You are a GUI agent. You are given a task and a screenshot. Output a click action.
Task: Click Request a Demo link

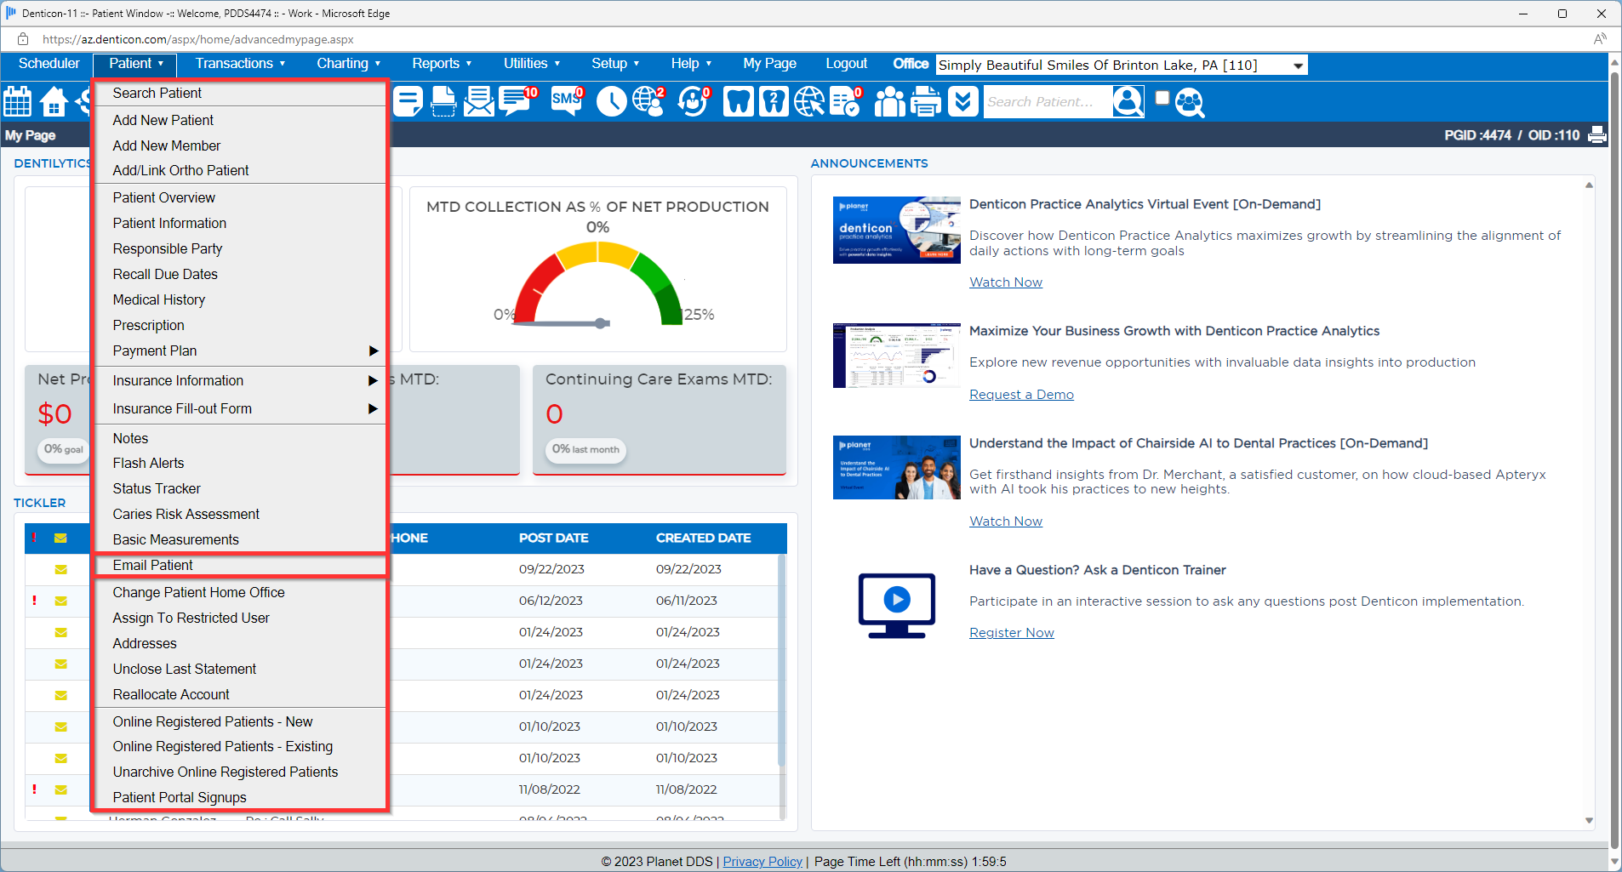pyautogui.click(x=1021, y=395)
